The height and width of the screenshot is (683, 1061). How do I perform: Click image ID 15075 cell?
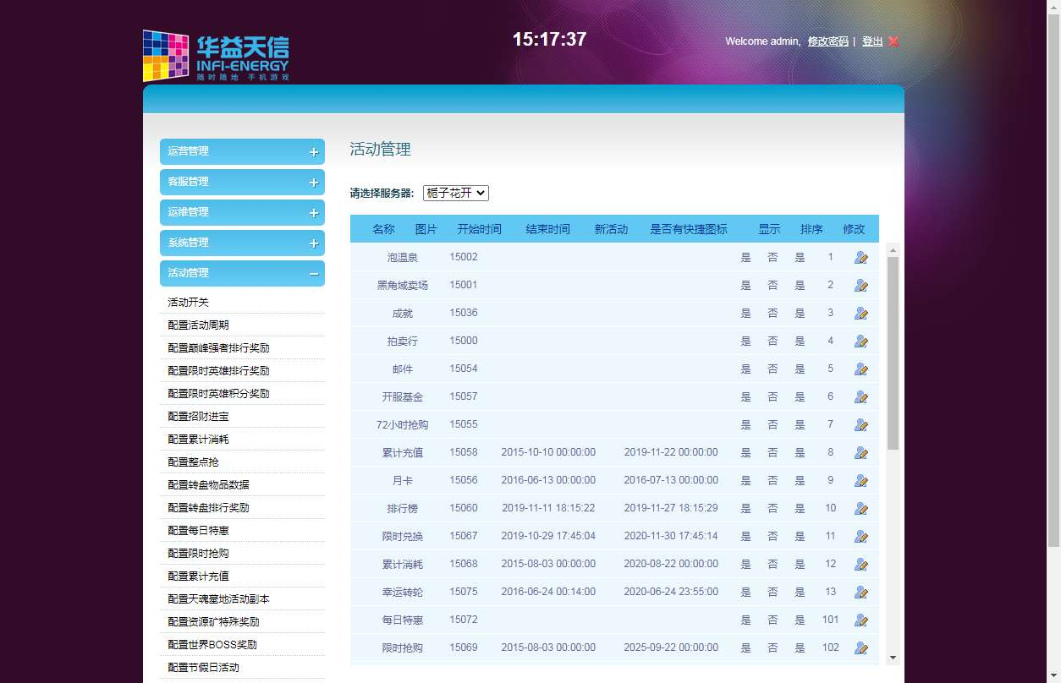coord(463,592)
